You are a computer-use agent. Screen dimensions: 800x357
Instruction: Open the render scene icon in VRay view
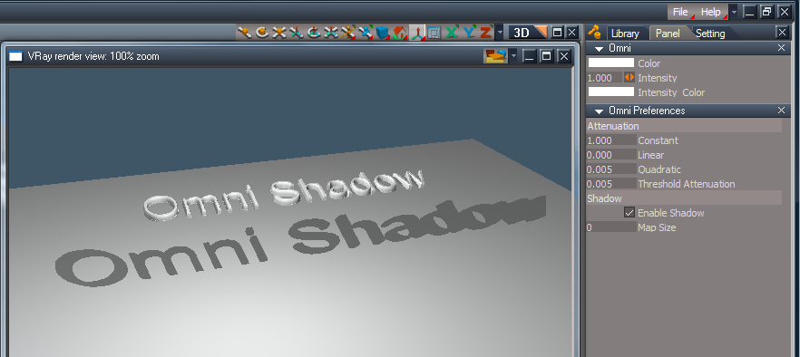496,55
